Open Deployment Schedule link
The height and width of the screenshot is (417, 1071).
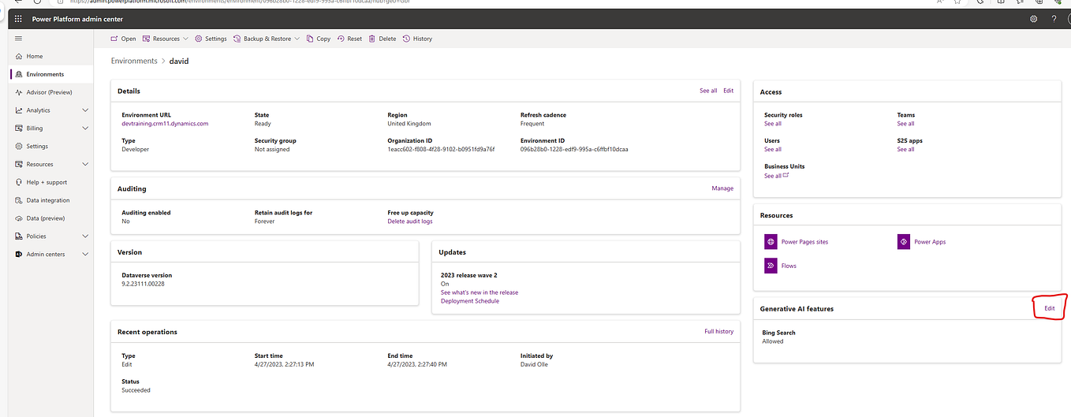pyautogui.click(x=470, y=301)
